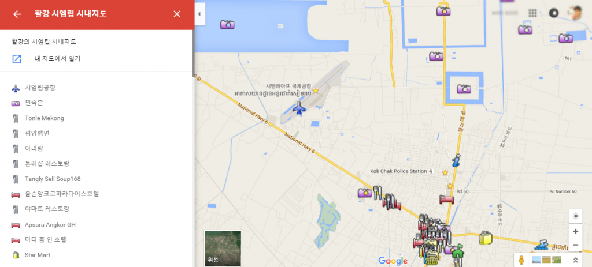Viewport: 592px width, 267px height.
Task: Show my location on the map
Action: (x=576, y=216)
